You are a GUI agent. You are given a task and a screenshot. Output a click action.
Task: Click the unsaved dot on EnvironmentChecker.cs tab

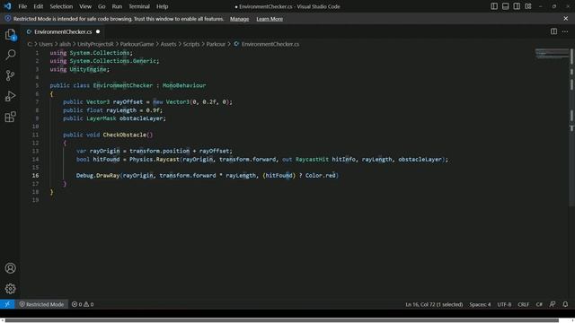click(98, 32)
